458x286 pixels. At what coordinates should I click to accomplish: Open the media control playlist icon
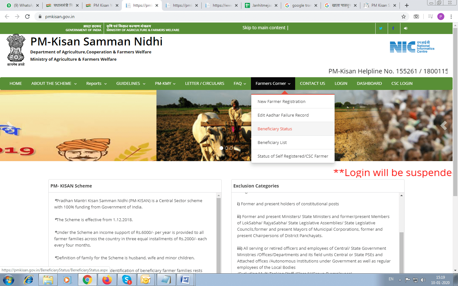tap(430, 17)
